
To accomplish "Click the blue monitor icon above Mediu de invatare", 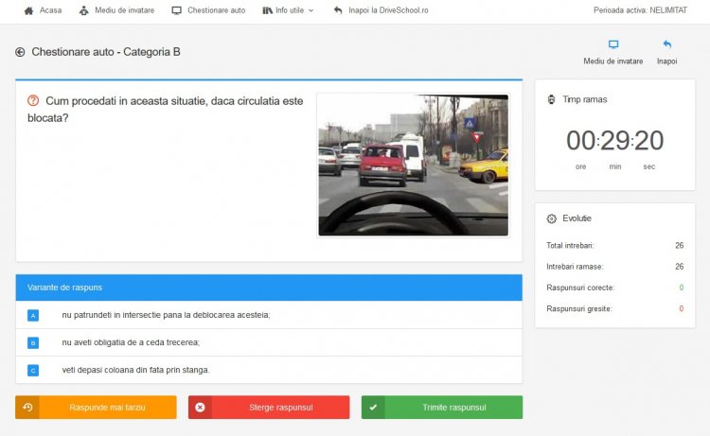I will click(613, 44).
